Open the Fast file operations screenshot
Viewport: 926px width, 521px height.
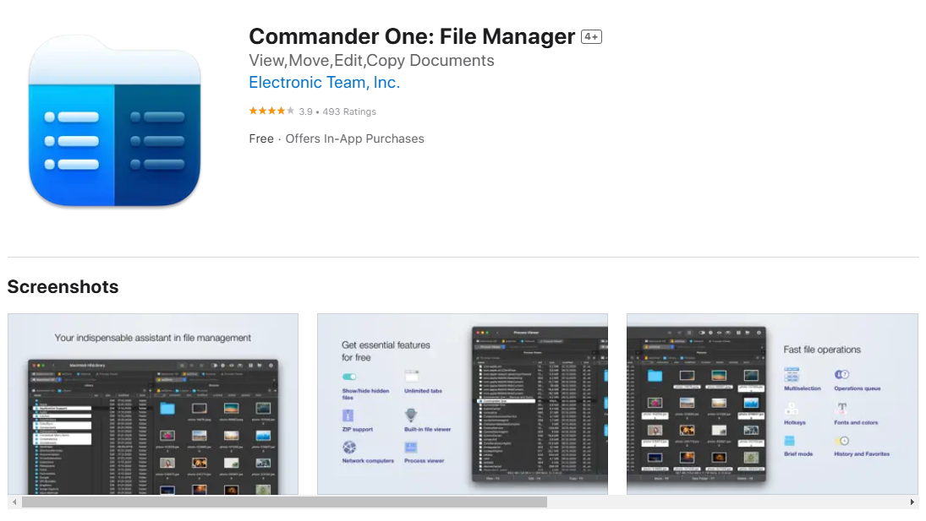point(772,404)
